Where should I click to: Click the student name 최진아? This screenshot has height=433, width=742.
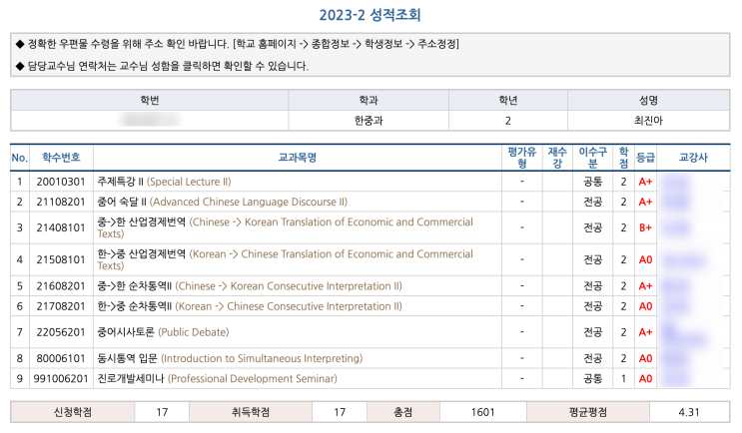click(648, 121)
